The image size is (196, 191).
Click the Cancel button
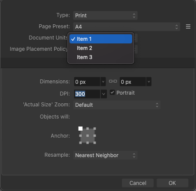point(138,183)
